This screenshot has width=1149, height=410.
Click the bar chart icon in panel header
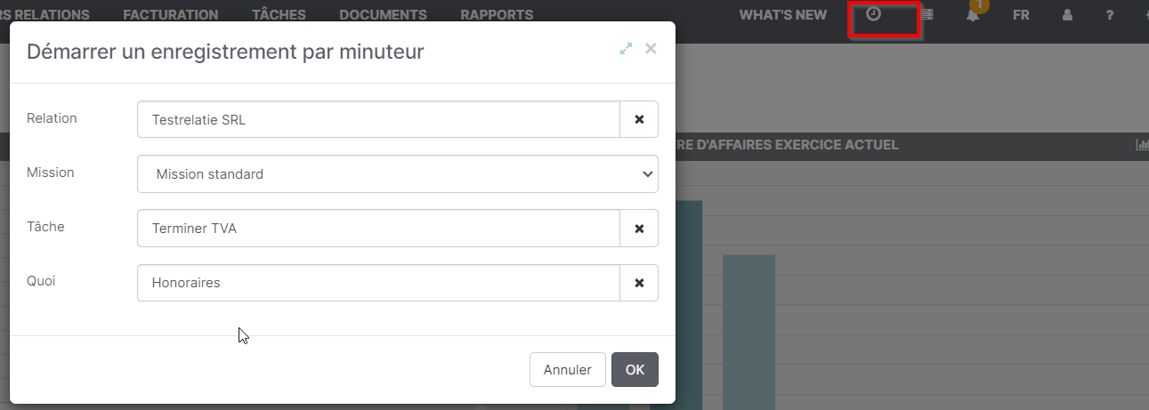tap(1142, 145)
